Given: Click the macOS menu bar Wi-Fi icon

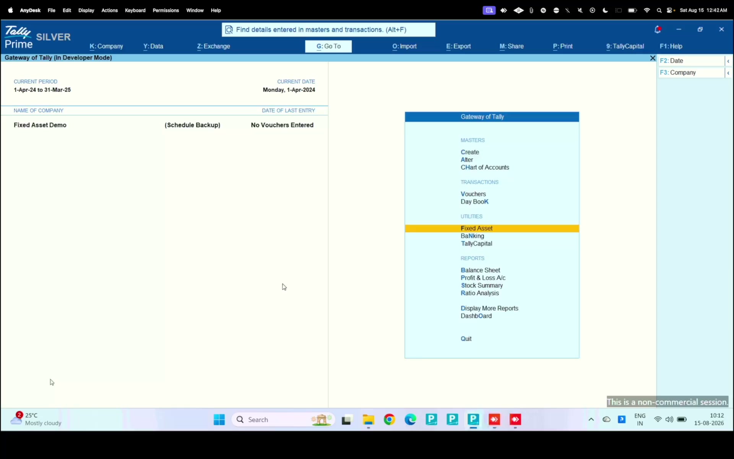Looking at the screenshot, I should [647, 10].
